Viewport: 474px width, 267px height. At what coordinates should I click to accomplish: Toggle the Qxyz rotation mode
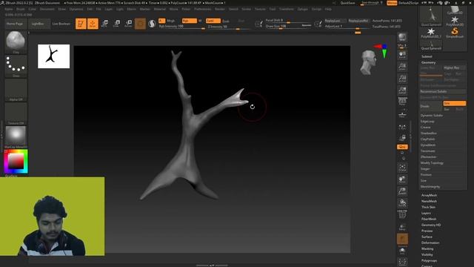point(402,147)
